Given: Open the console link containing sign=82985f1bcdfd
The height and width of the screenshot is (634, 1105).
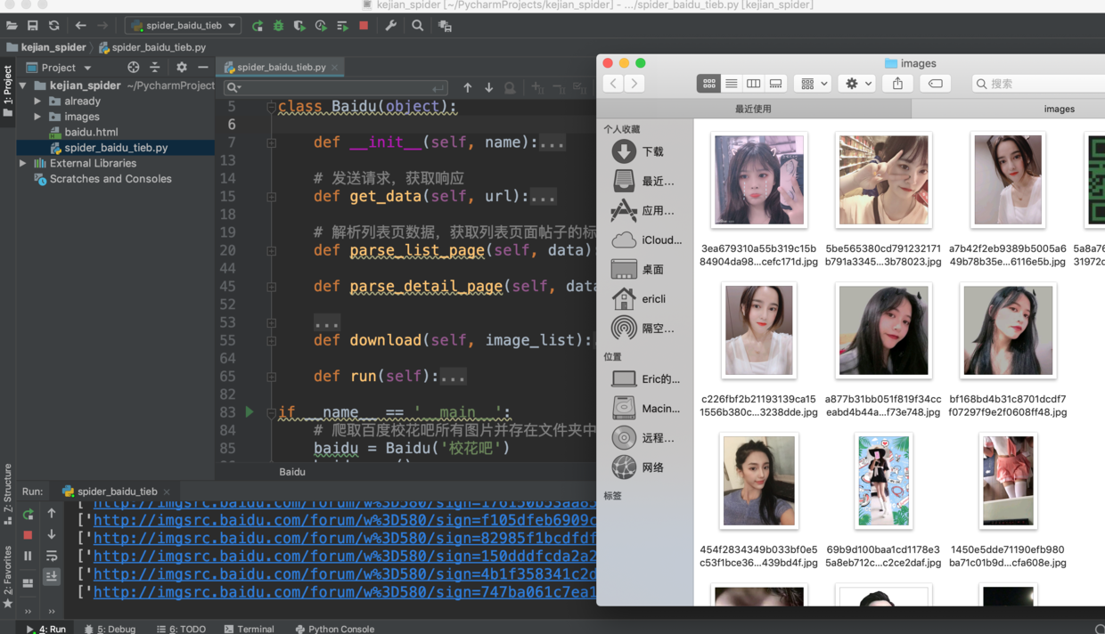Looking at the screenshot, I should 345,538.
